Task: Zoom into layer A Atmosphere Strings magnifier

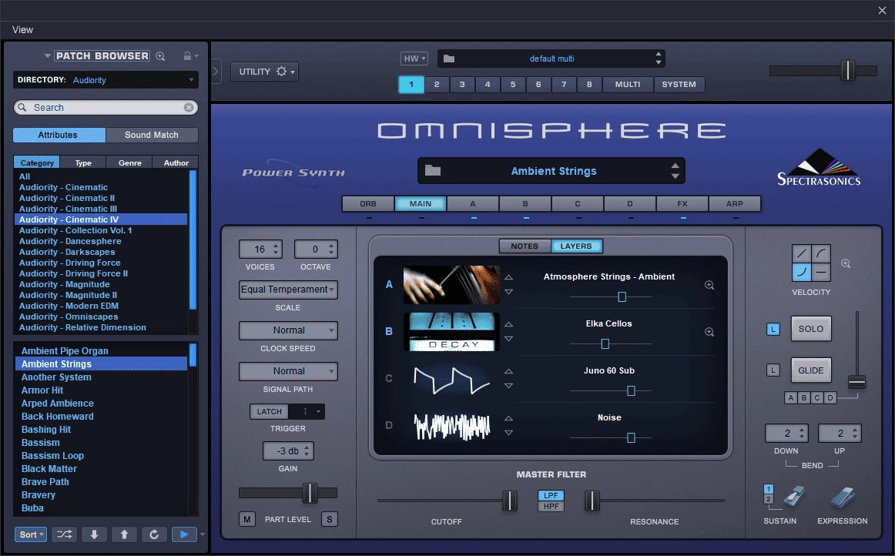Action: 709,285
